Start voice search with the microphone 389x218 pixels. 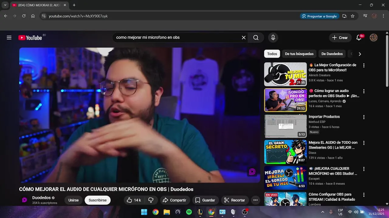tap(273, 38)
